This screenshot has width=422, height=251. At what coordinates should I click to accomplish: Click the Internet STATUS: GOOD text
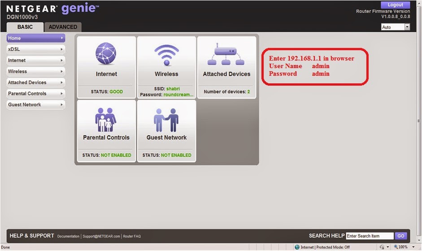pyautogui.click(x=107, y=92)
